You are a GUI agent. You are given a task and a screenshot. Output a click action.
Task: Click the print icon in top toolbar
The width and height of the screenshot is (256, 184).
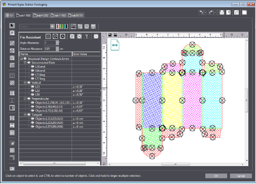221,13
